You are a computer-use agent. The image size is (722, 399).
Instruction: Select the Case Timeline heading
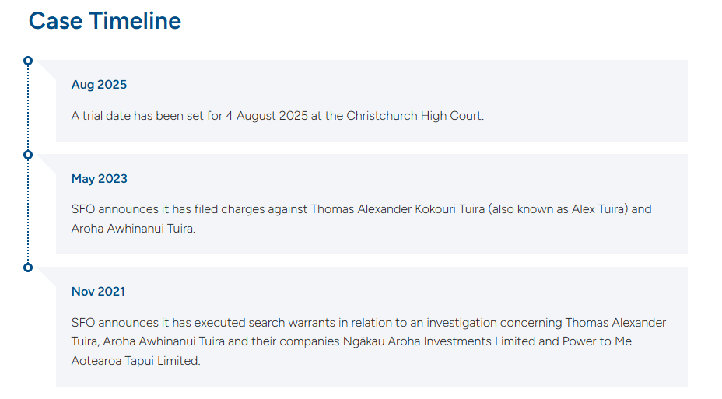[x=105, y=21]
